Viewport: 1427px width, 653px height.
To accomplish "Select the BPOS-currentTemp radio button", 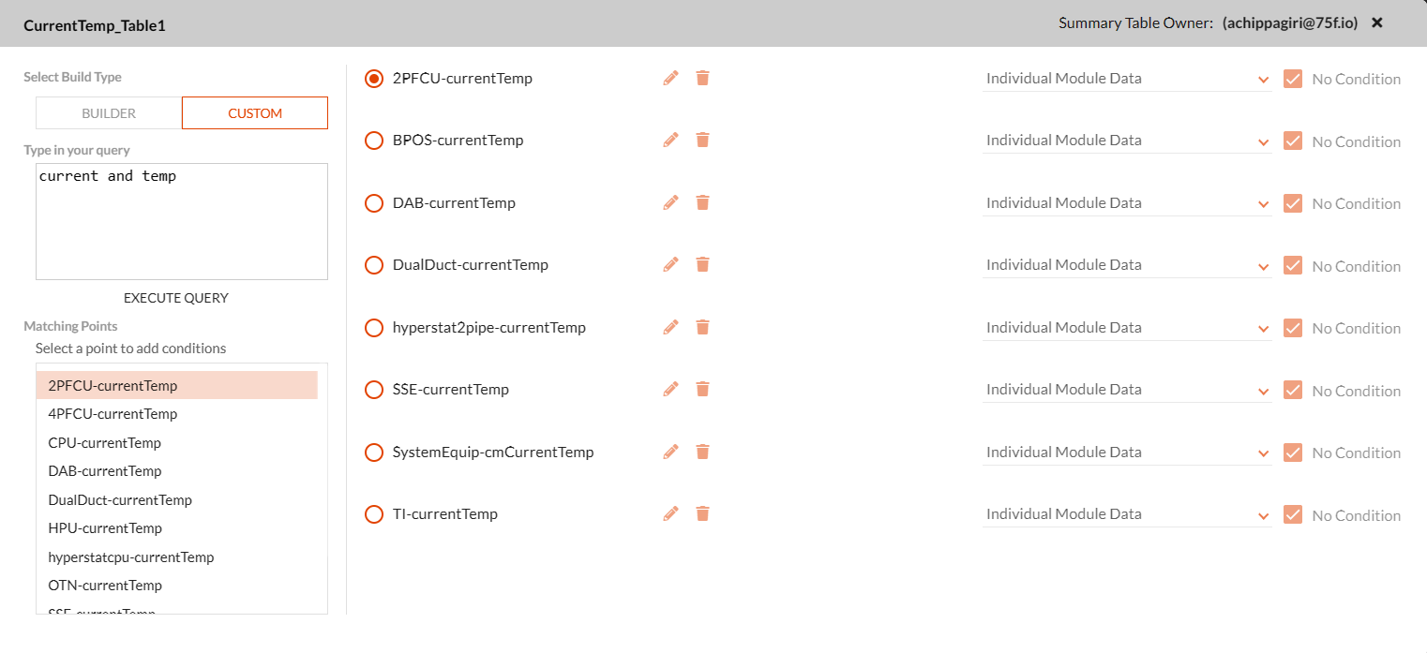I will 374,140.
